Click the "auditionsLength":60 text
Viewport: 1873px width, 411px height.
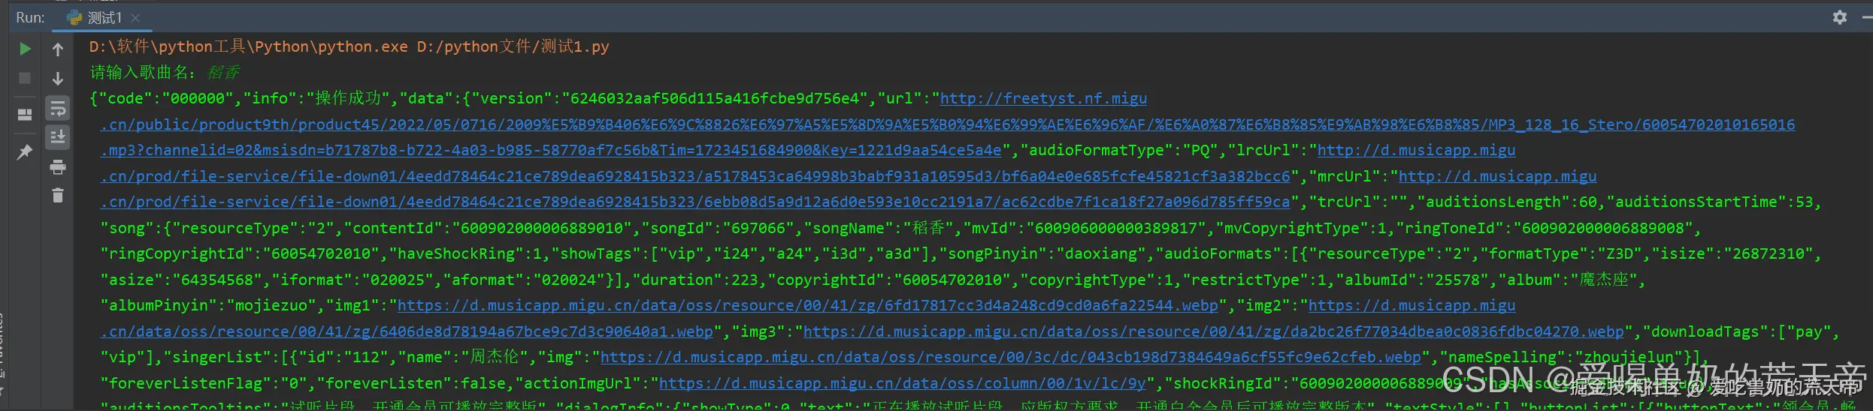click(x=1508, y=202)
